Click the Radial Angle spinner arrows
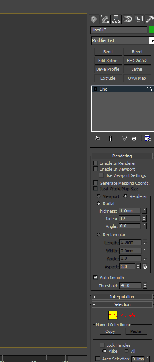 (144, 226)
